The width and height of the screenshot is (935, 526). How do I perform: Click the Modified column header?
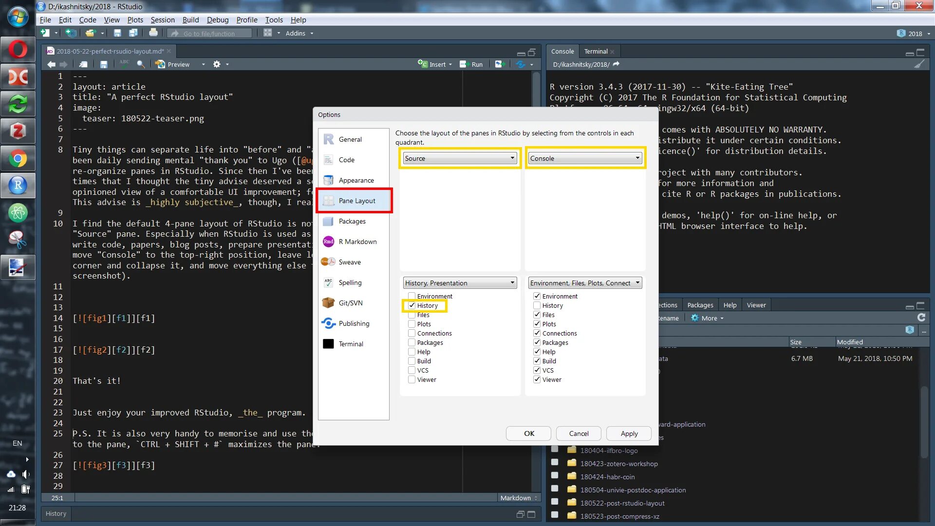(x=850, y=342)
